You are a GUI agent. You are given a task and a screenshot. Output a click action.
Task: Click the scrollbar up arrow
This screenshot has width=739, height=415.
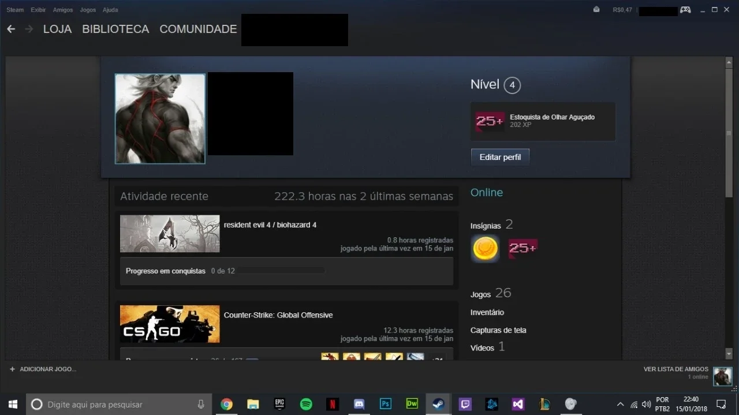point(729,63)
